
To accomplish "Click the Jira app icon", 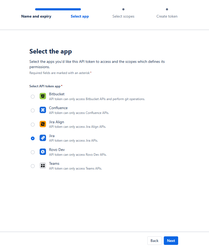I will (x=43, y=138).
